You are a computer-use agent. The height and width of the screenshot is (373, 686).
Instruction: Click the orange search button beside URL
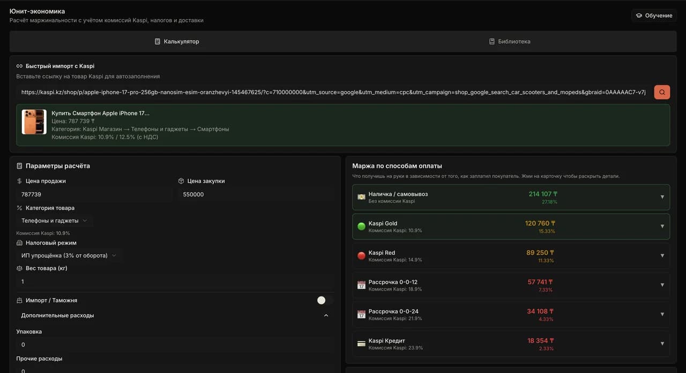point(662,92)
